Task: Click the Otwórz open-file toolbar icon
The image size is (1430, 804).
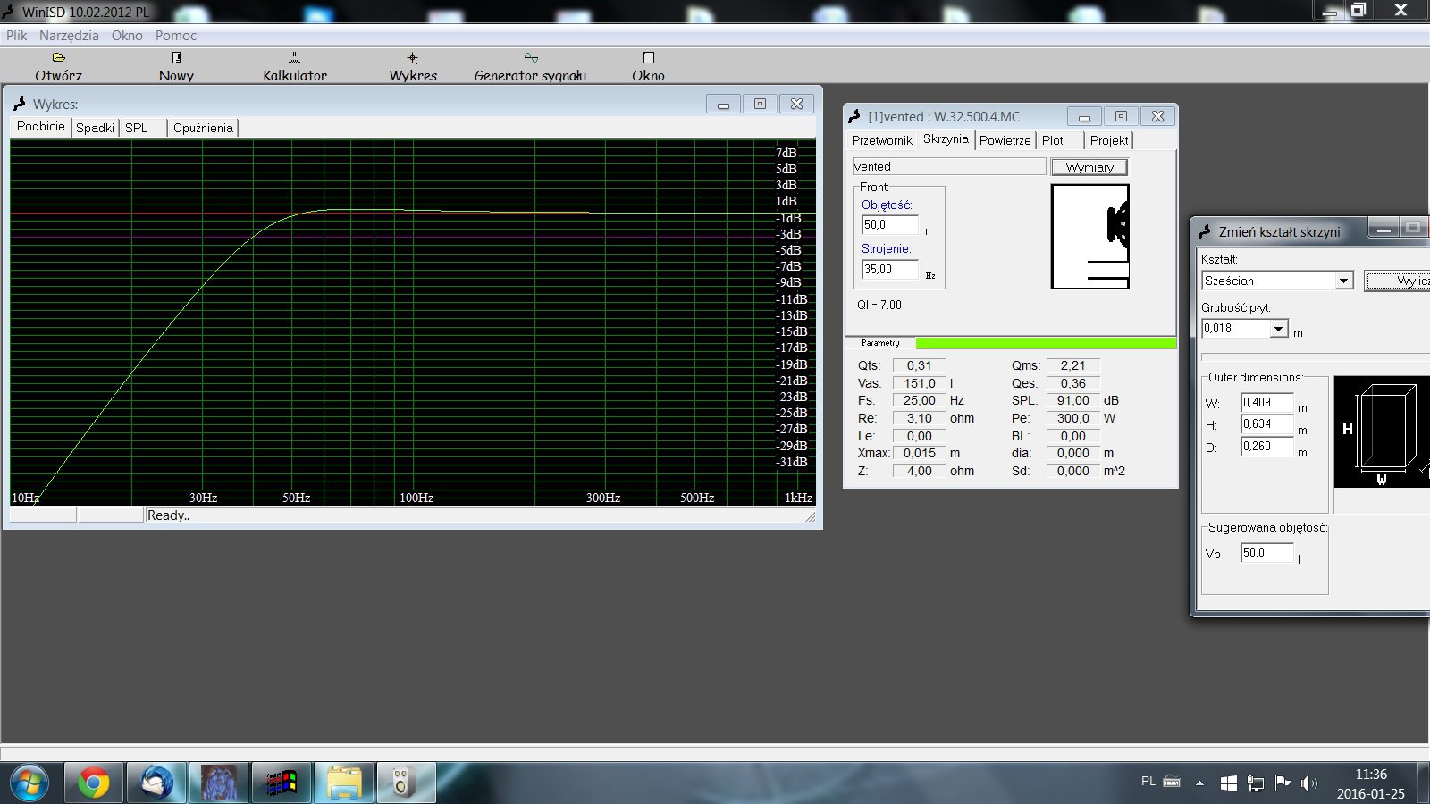Action: click(x=59, y=58)
